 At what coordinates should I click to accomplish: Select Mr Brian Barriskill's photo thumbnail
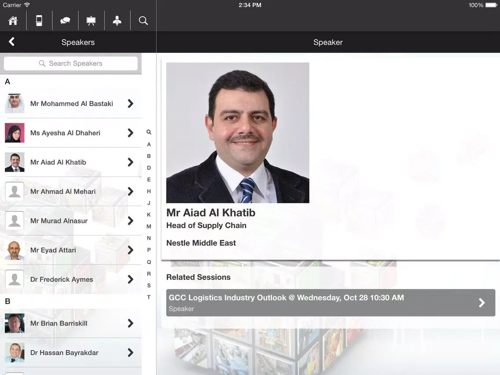pos(15,324)
